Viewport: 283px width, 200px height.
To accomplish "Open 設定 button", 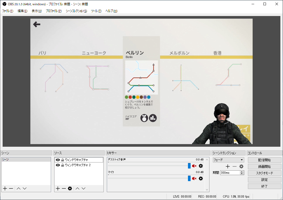I will tap(264, 180).
